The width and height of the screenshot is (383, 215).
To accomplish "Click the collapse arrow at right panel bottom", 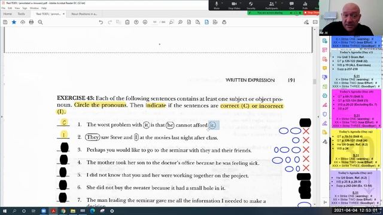I will coord(325,202).
